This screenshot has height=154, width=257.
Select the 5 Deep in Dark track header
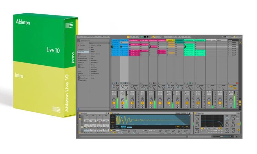(x=153, y=40)
